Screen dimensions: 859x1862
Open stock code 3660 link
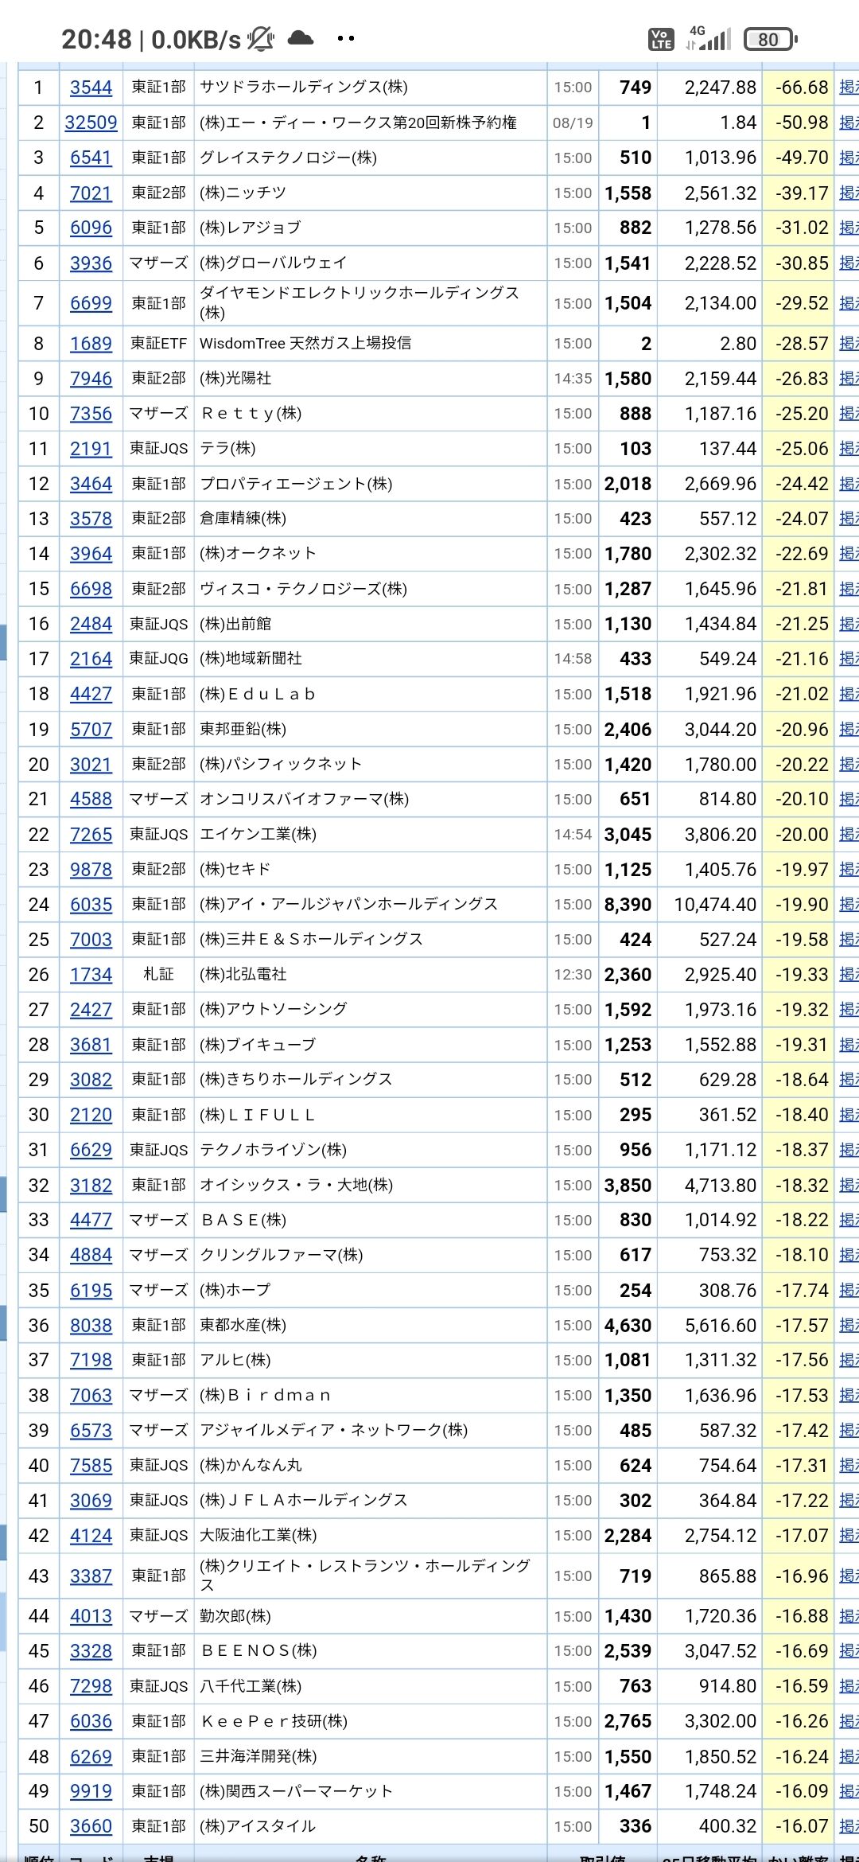[91, 1826]
